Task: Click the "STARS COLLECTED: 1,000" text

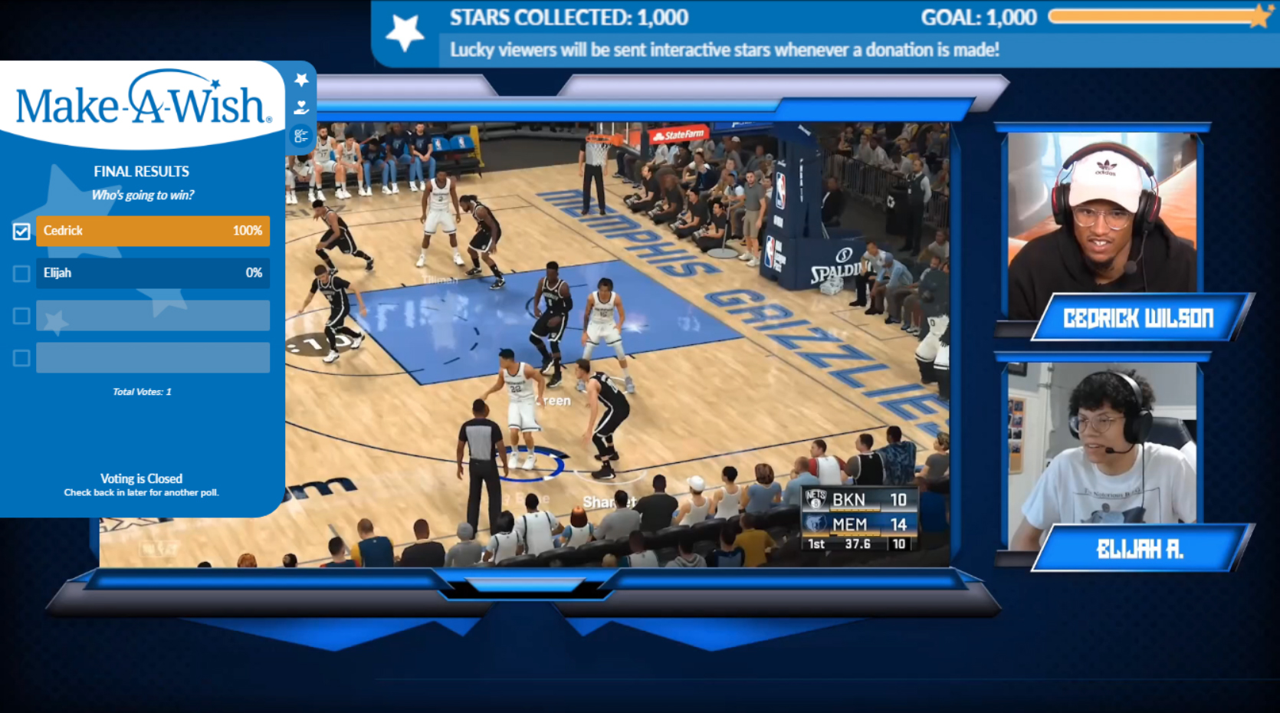Action: pyautogui.click(x=569, y=18)
